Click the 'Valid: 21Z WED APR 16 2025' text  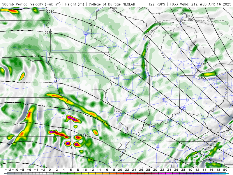[x=206, y=4]
